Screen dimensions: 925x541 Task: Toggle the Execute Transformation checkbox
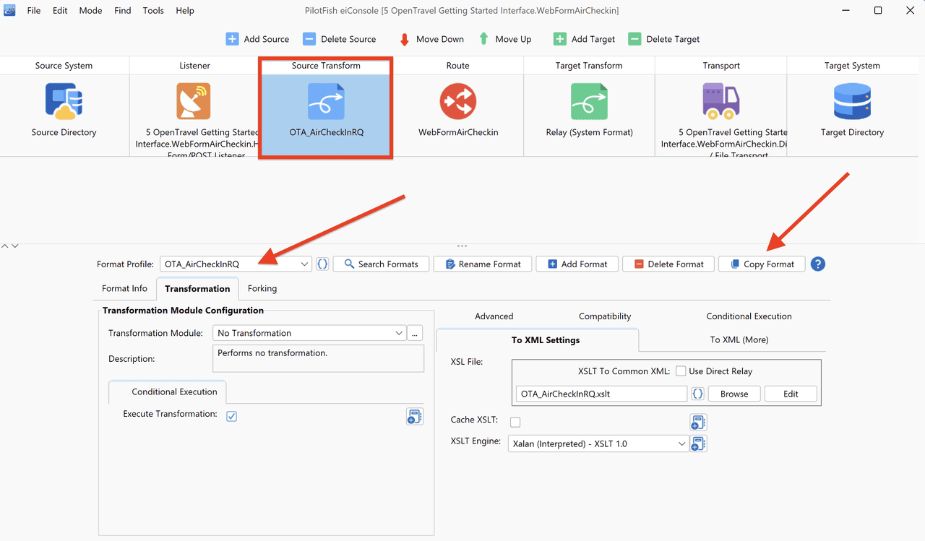click(x=231, y=416)
